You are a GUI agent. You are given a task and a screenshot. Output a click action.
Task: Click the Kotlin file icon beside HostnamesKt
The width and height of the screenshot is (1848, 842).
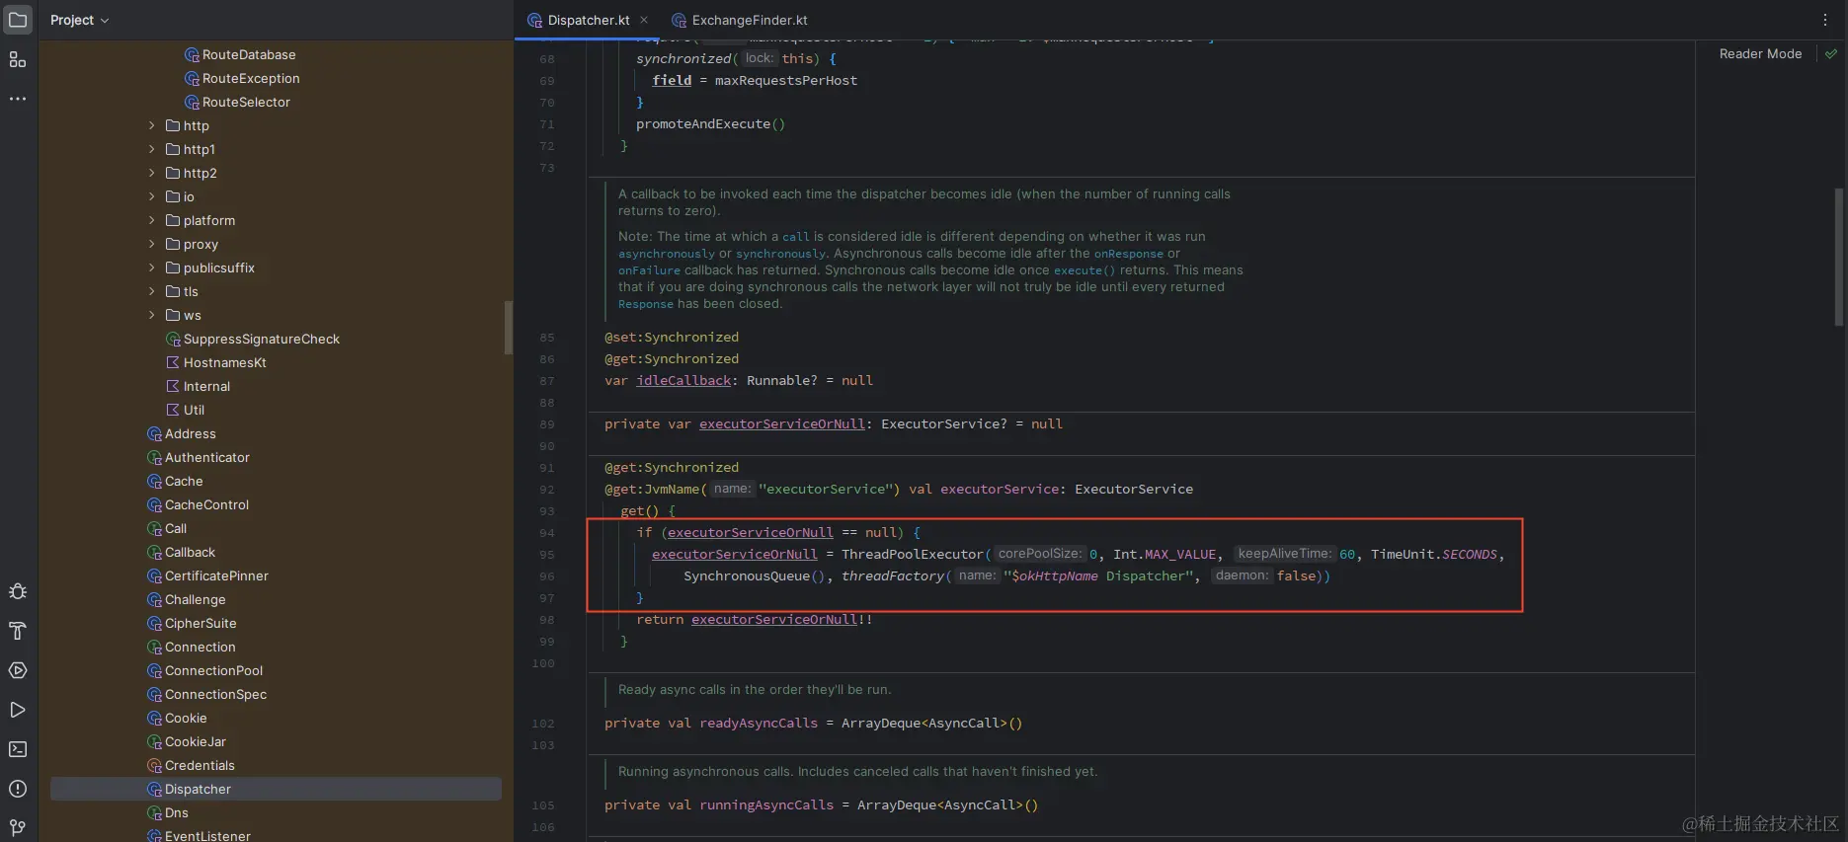click(173, 363)
